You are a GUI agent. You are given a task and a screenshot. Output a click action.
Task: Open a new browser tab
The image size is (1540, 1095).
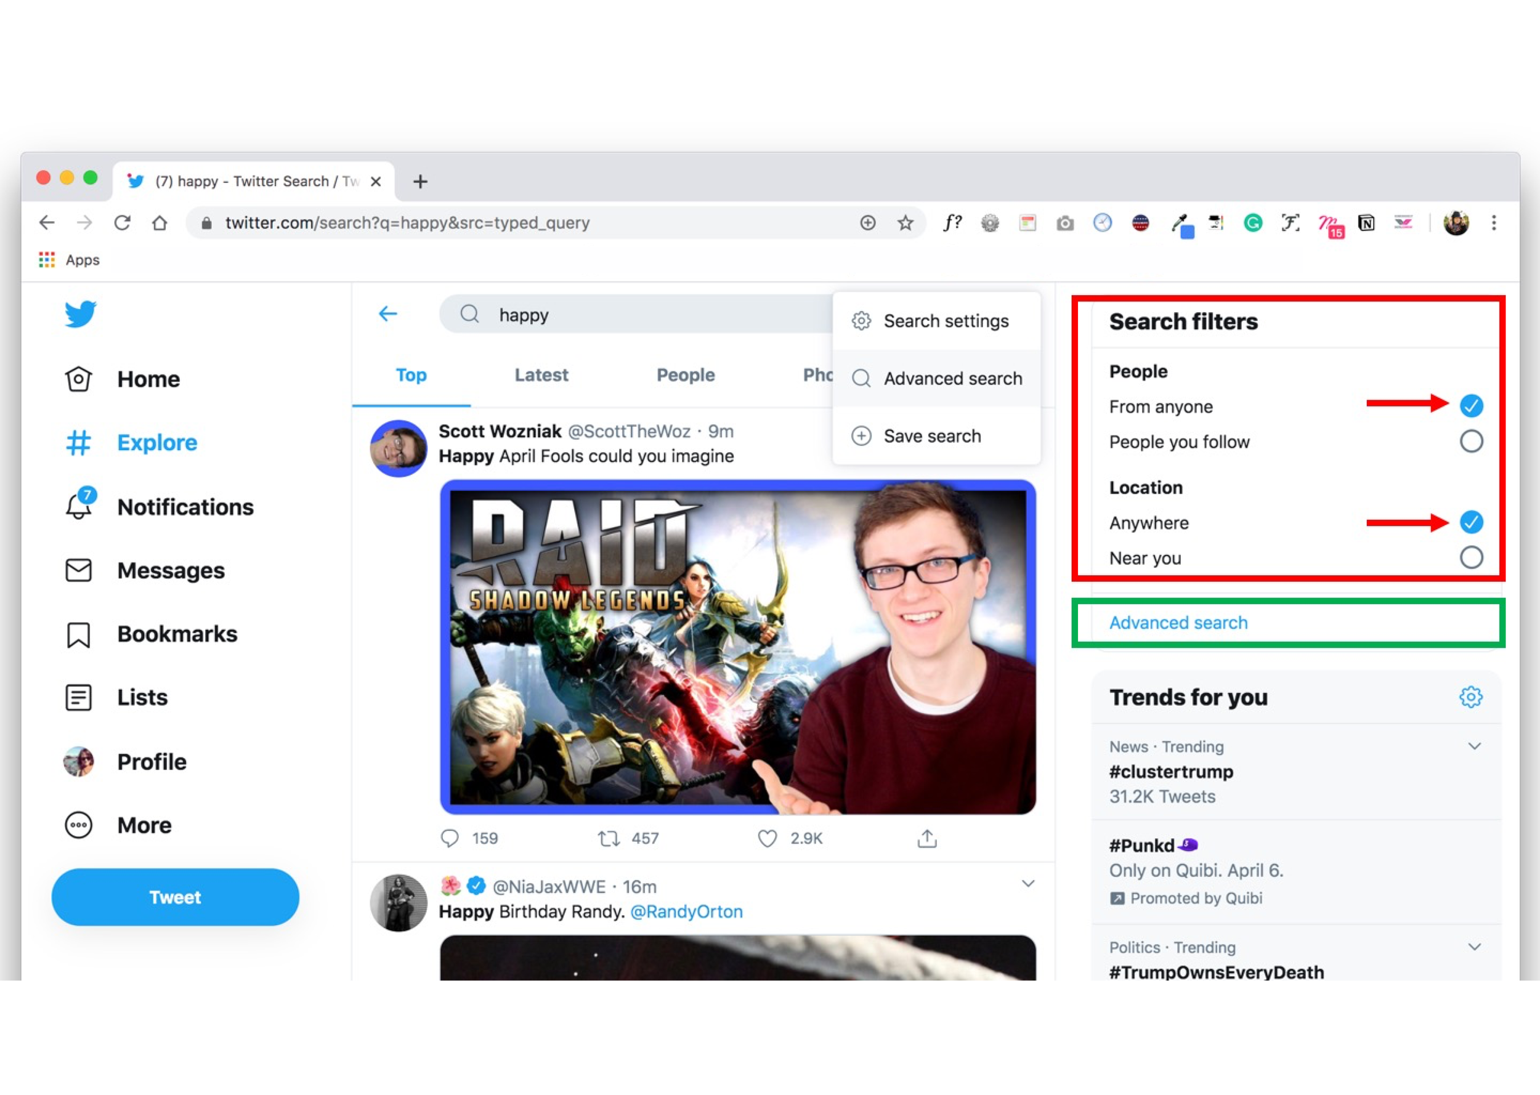point(420,182)
